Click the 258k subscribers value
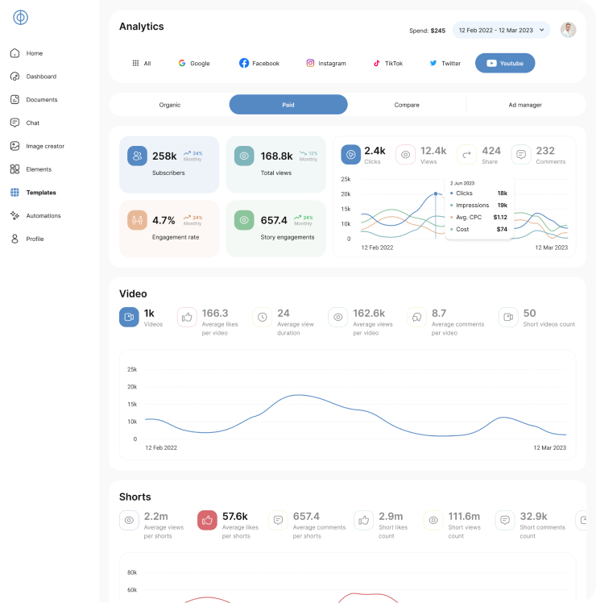The width and height of the screenshot is (596, 603). click(x=164, y=156)
